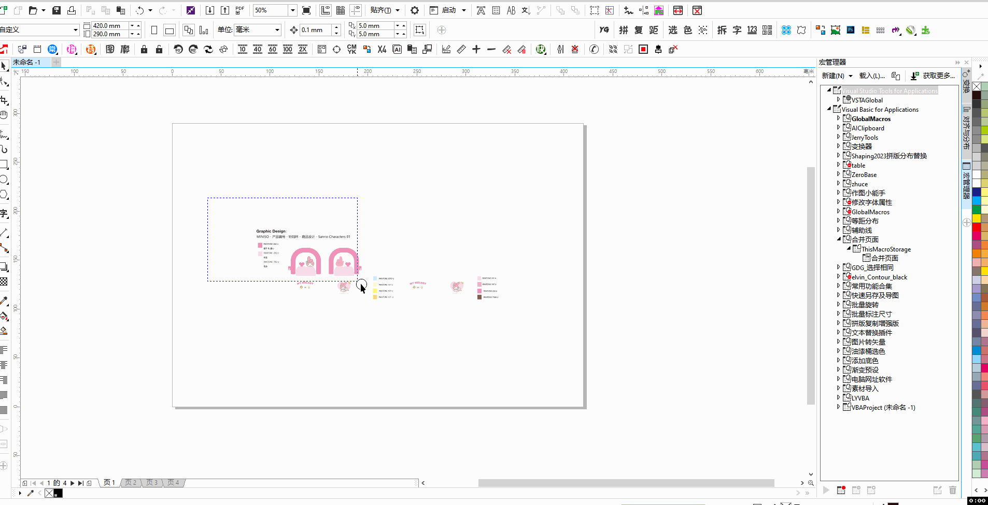Image resolution: width=988 pixels, height=505 pixels.
Task: Switch to the 页 2 page tab
Action: (131, 483)
